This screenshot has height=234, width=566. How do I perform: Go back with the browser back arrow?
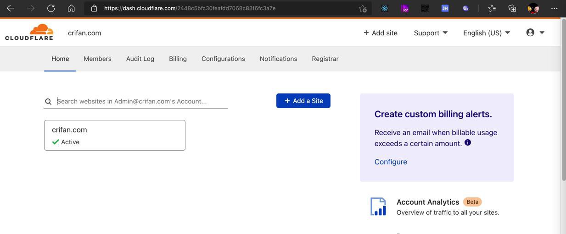(x=11, y=8)
